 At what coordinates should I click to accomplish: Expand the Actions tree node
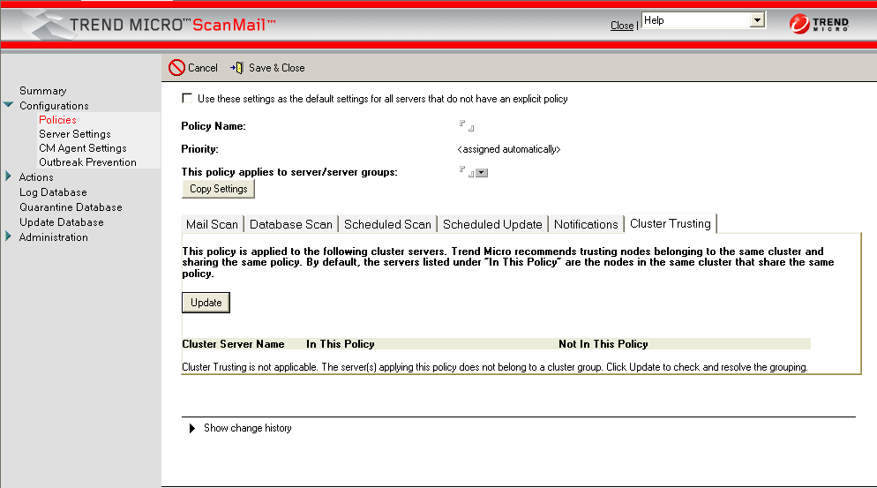pyautogui.click(x=9, y=177)
